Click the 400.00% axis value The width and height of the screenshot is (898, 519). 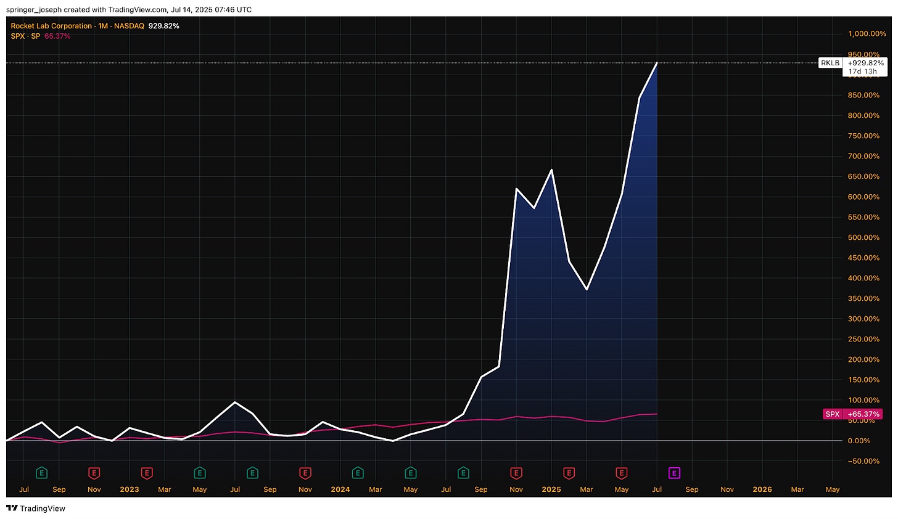[864, 278]
